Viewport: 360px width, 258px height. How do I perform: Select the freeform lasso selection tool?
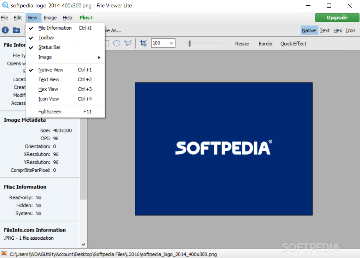[128, 43]
